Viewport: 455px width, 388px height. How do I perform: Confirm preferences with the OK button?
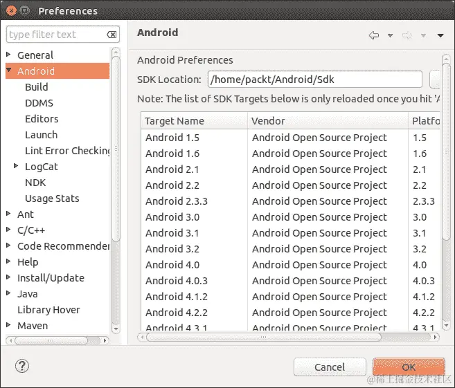(x=409, y=367)
